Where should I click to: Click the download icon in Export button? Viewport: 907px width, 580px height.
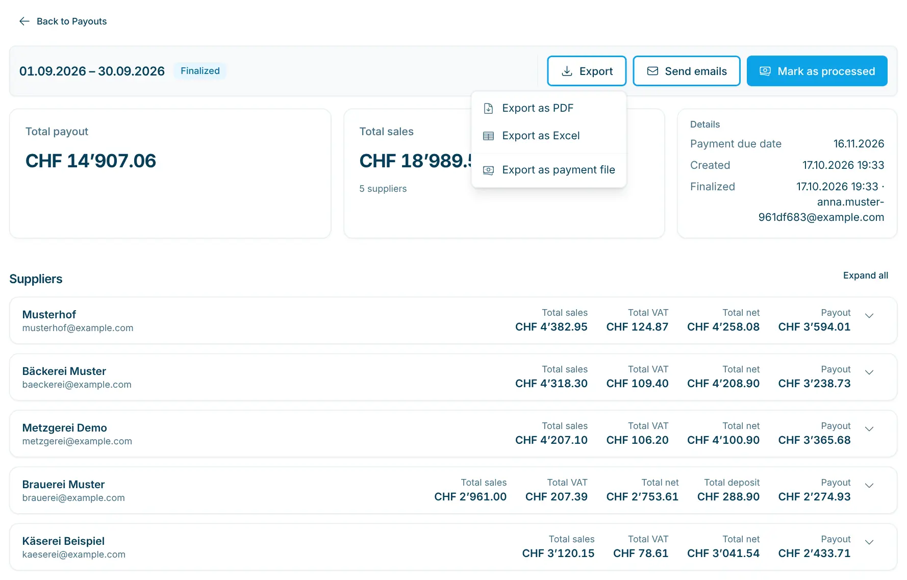pyautogui.click(x=567, y=71)
